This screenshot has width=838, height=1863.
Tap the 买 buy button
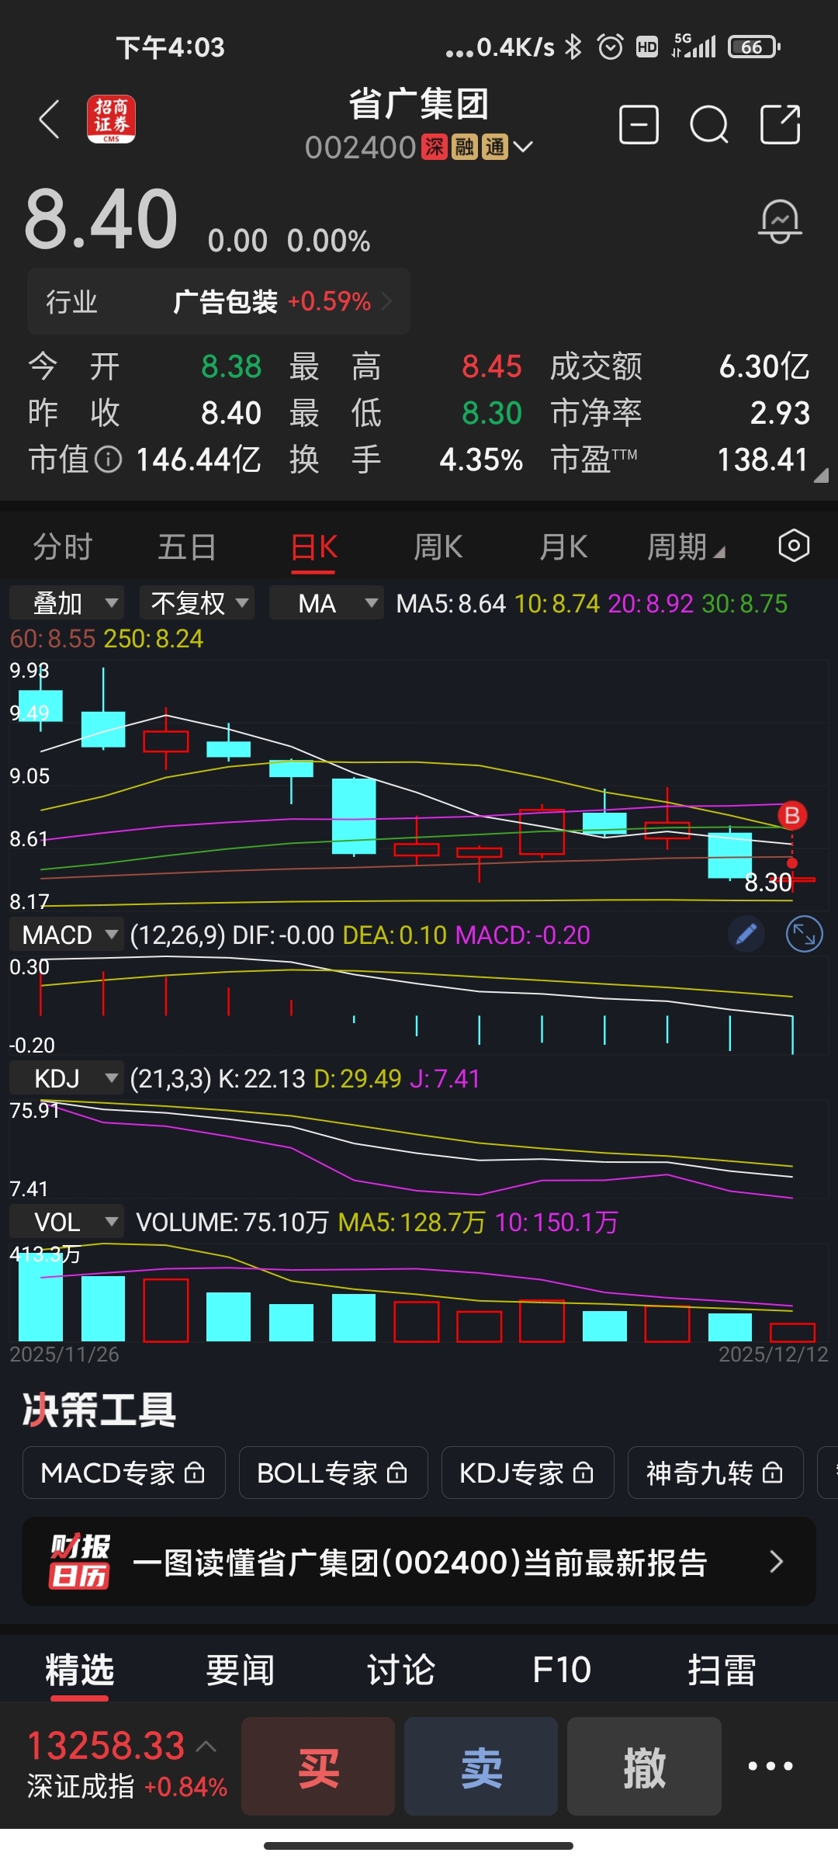(x=318, y=1766)
